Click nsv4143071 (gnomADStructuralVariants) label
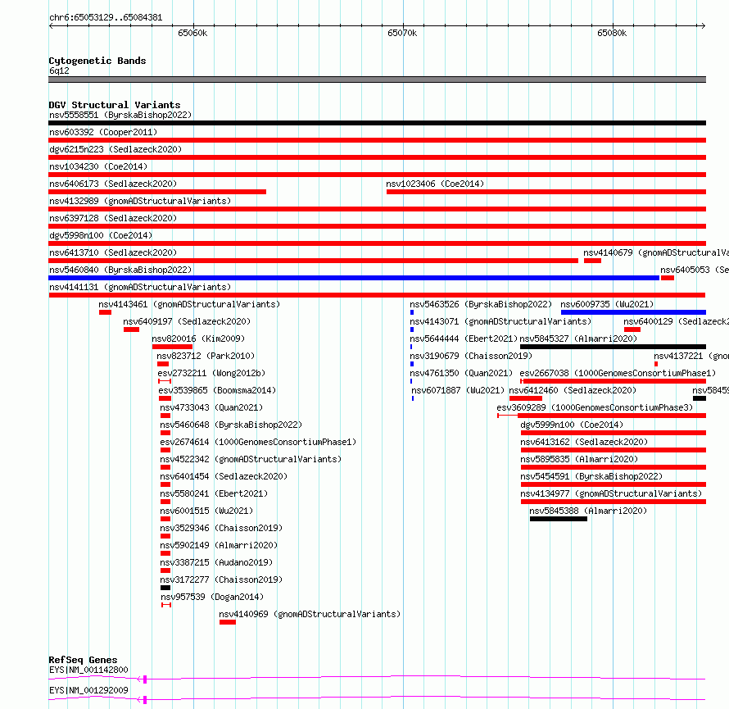The height and width of the screenshot is (709, 729). click(500, 321)
